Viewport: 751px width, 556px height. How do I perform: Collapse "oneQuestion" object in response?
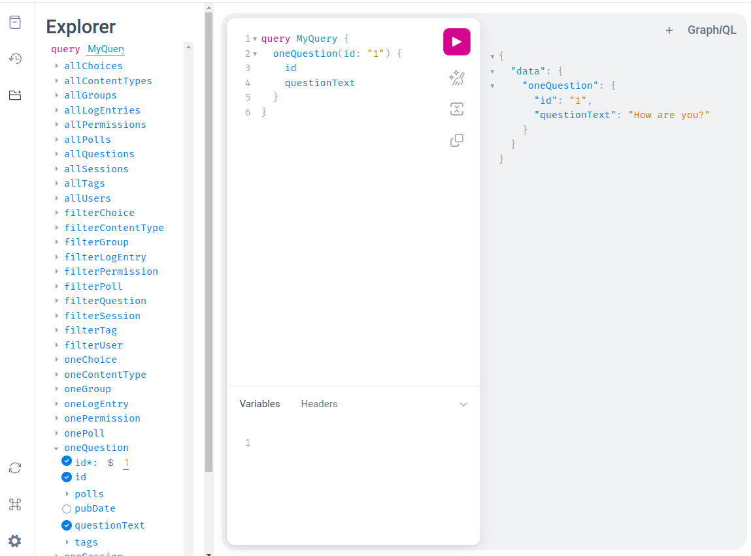click(492, 87)
